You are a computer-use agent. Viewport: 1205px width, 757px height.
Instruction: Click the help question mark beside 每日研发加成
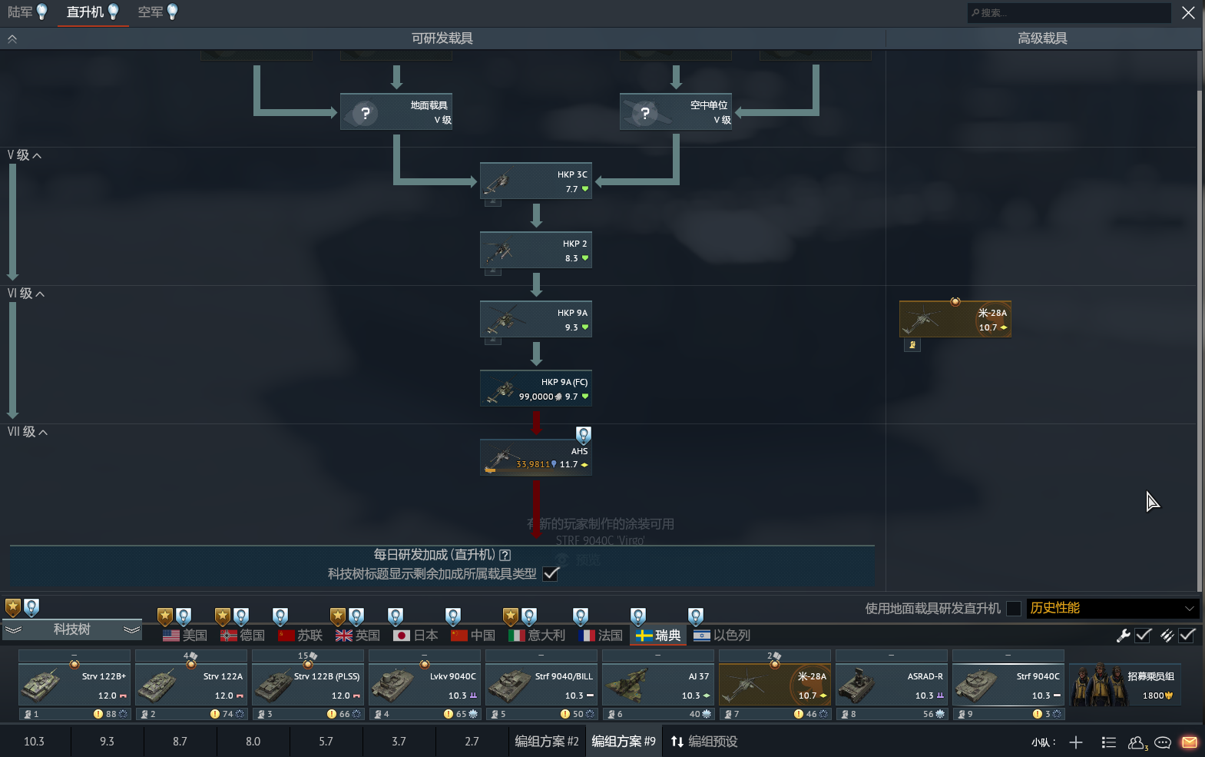505,555
